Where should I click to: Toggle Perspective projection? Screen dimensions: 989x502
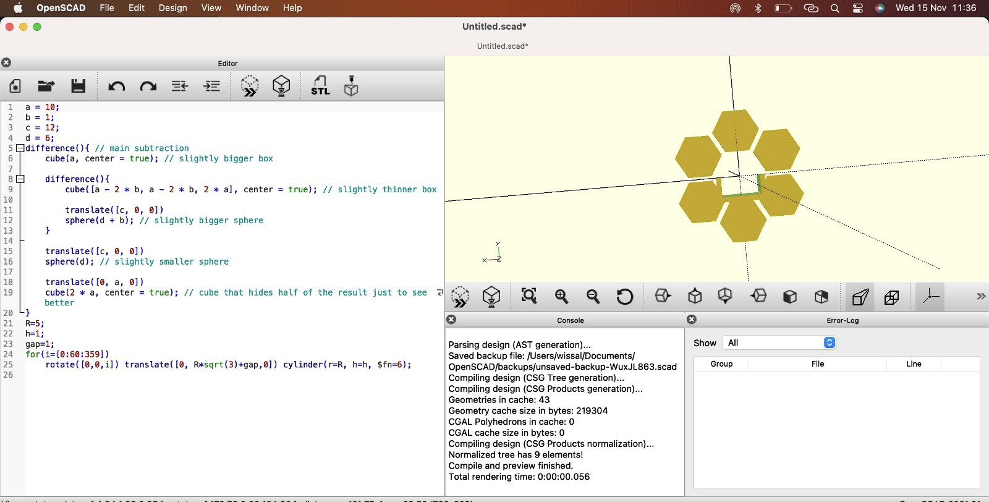pos(860,297)
